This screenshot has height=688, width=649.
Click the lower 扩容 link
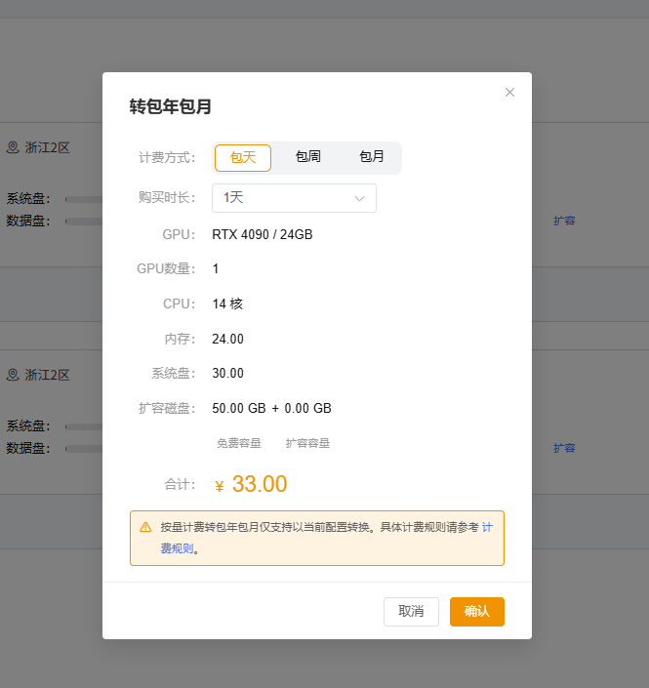coord(564,448)
